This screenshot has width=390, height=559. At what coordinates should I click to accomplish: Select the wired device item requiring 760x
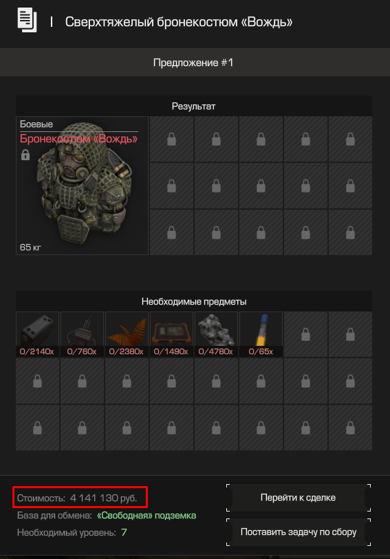82,334
